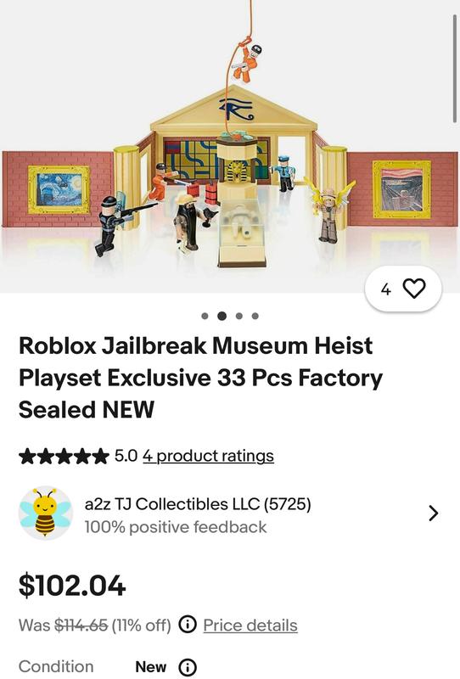Open a2z TJ Collectibles LLC seller name
The image size is (460, 679).
pyautogui.click(x=198, y=504)
